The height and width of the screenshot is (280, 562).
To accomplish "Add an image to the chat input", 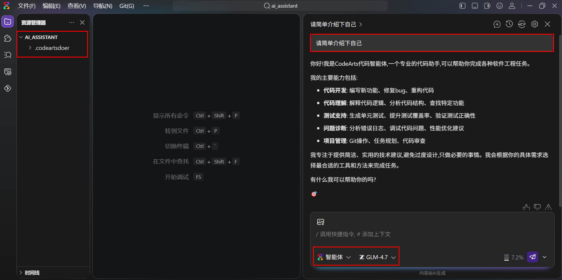I will point(321,222).
